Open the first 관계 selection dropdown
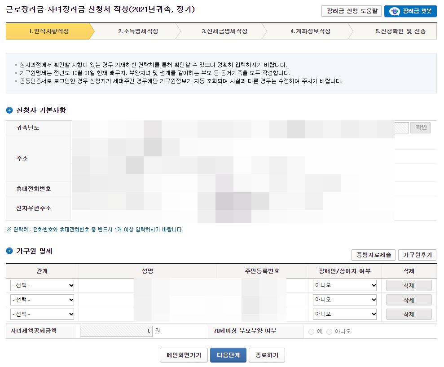Screen dimensions: 444x367 [x=42, y=285]
